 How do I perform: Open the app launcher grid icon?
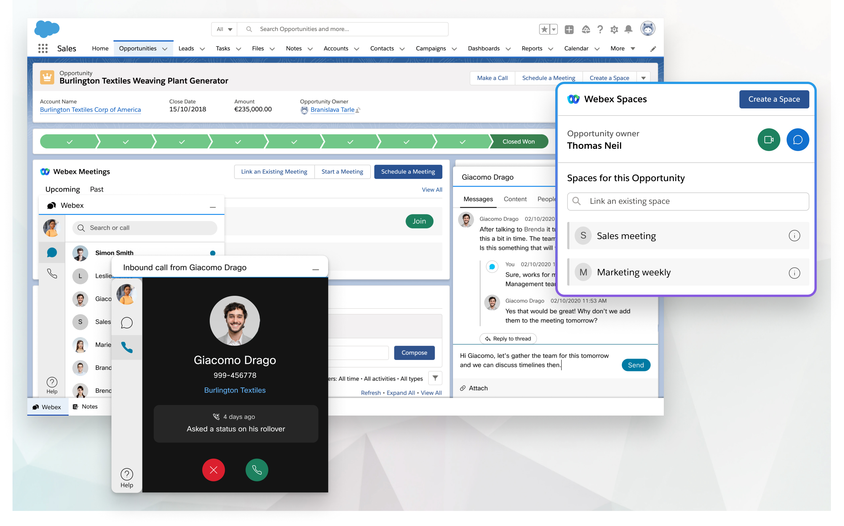pos(43,48)
